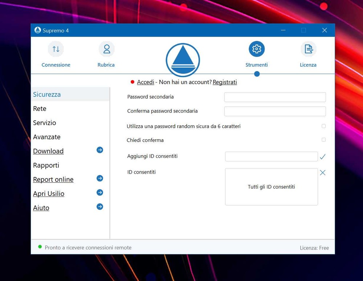Click the Apri Usilio link
Image resolution: width=363 pixels, height=281 pixels.
click(x=49, y=194)
